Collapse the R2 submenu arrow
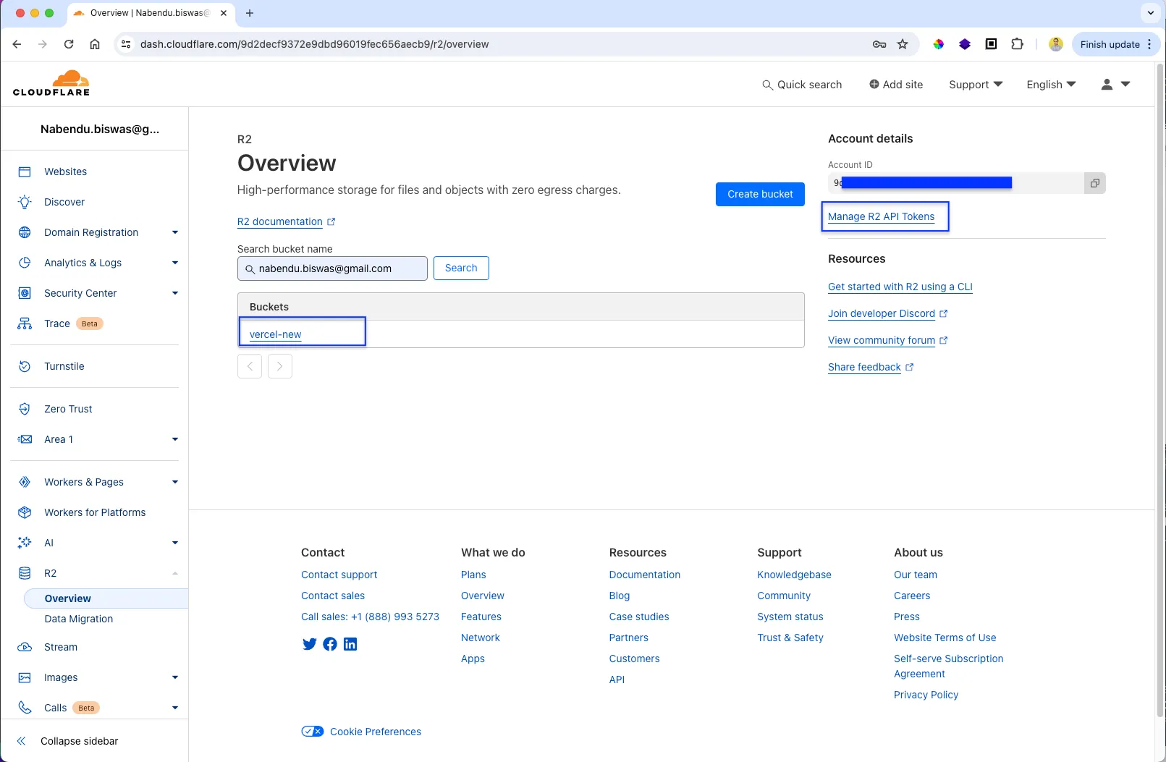1166x762 pixels. coord(175,573)
